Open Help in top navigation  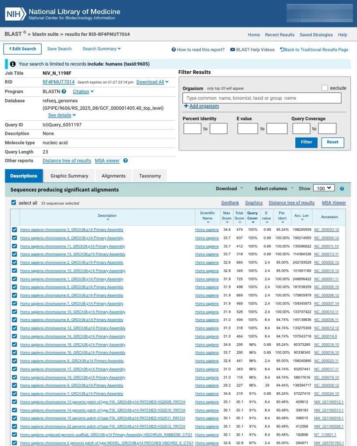coord(343,35)
